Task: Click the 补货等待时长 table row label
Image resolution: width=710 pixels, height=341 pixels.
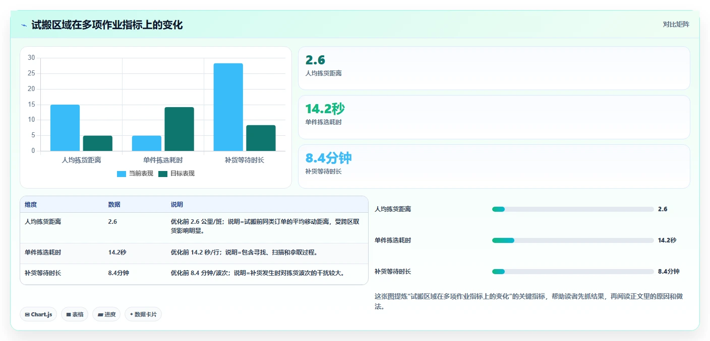Action: pyautogui.click(x=43, y=273)
